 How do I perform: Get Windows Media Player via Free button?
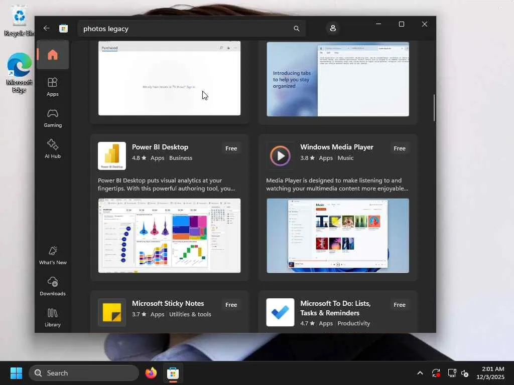pyautogui.click(x=400, y=148)
